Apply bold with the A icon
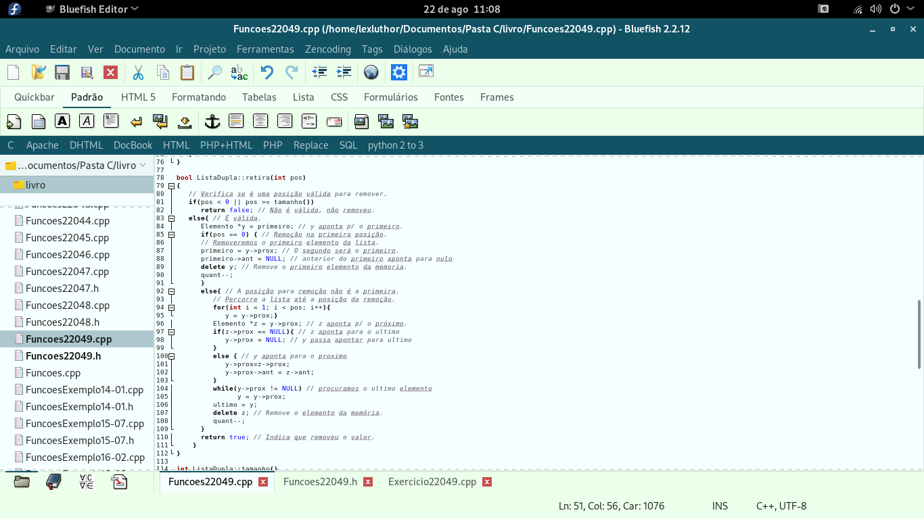Screen dimensions: 924x519 62,122
